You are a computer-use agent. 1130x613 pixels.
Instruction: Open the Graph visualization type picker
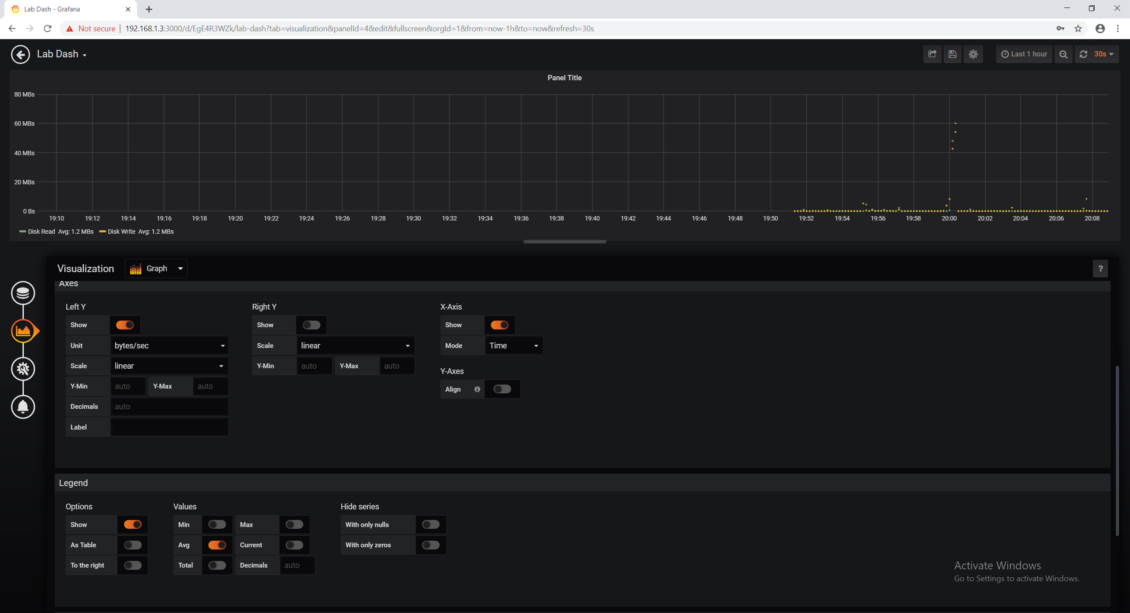(x=156, y=269)
